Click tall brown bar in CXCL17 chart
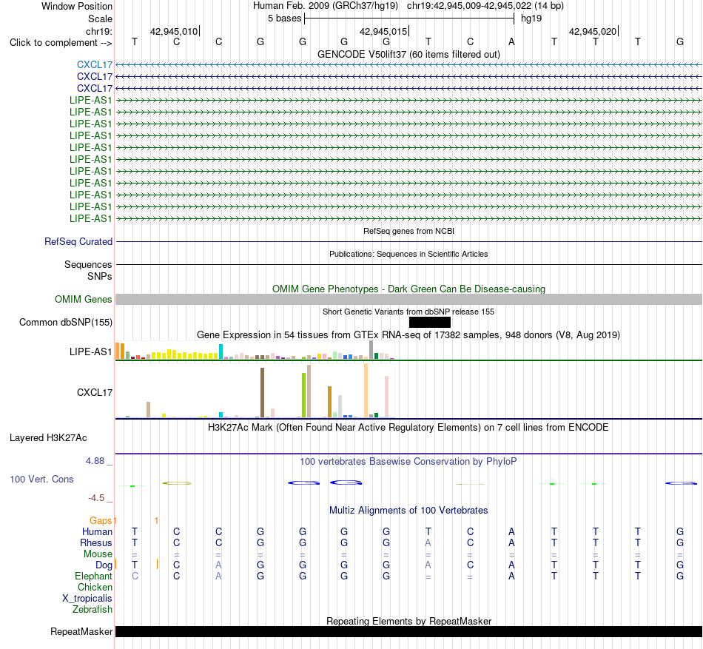The image size is (703, 649). pyautogui.click(x=262, y=393)
